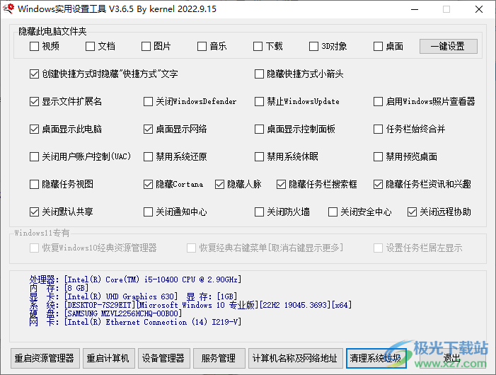Uncheck 显示文件扩展名

click(34, 101)
